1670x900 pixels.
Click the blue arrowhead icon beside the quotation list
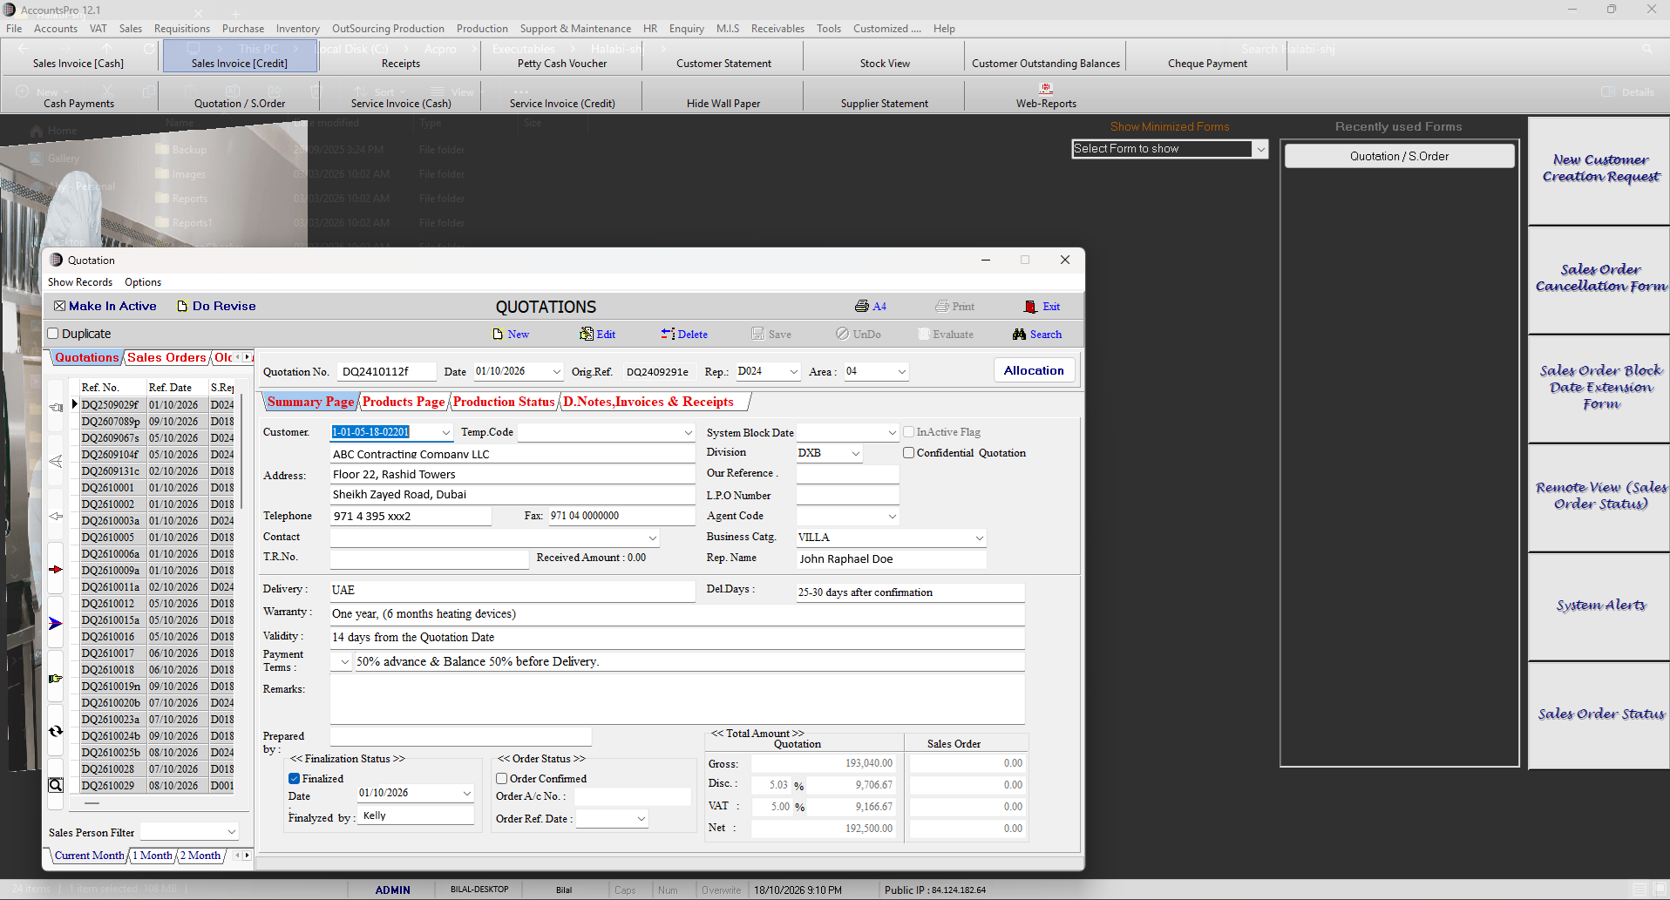(x=56, y=624)
